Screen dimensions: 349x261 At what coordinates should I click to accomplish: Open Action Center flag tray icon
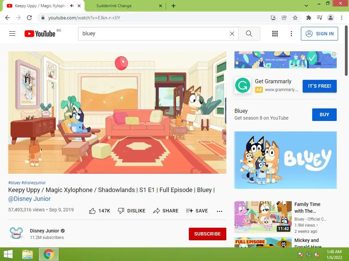301,255
